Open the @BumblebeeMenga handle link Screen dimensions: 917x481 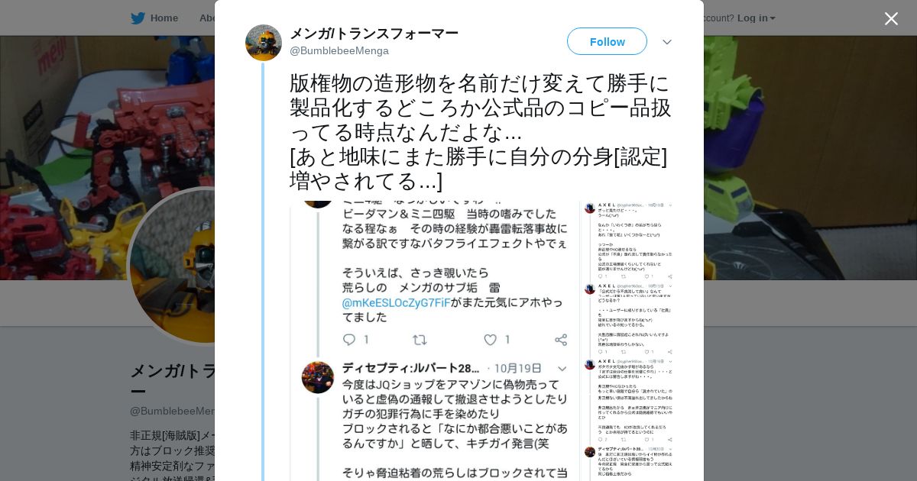coord(339,50)
